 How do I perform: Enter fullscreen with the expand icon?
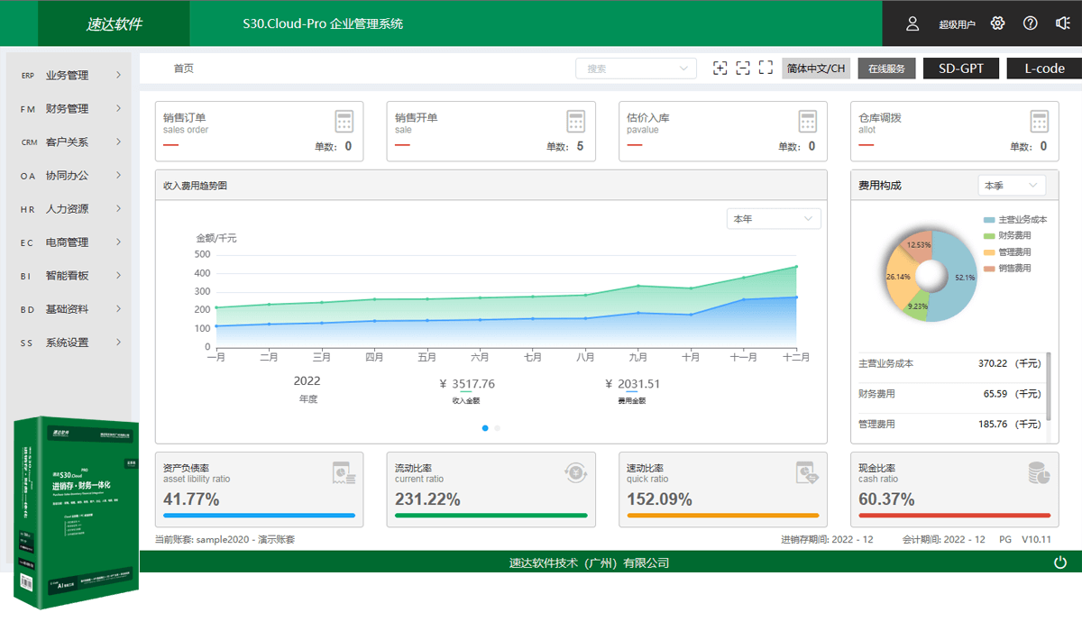point(766,68)
